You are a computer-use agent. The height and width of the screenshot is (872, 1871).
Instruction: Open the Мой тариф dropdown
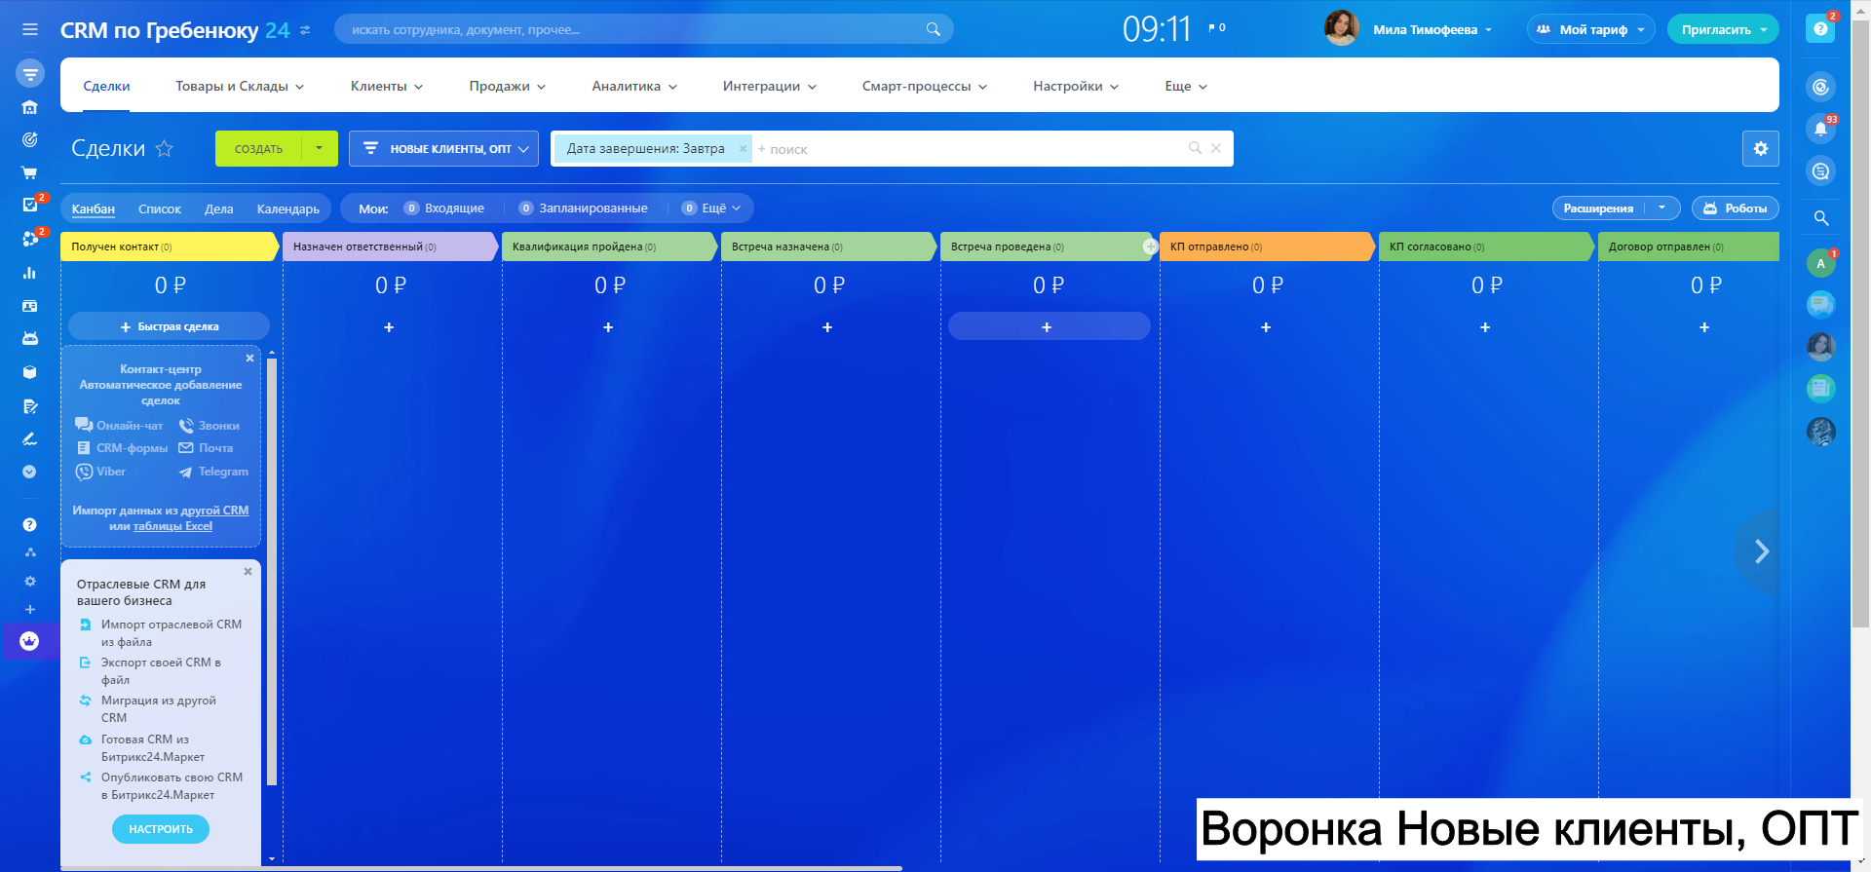pos(1590,29)
